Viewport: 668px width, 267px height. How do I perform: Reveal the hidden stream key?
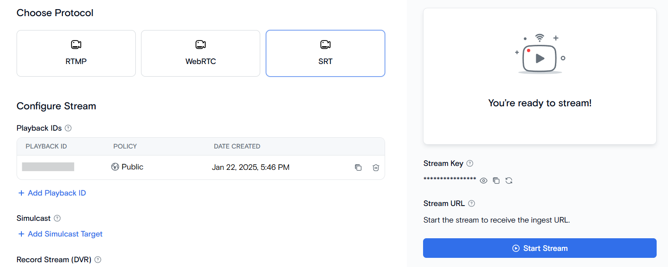[x=484, y=180]
